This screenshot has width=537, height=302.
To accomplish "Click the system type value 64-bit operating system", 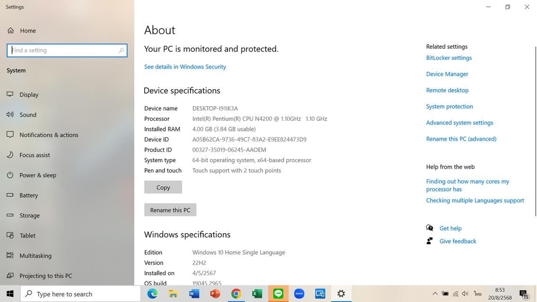I will pos(251,160).
